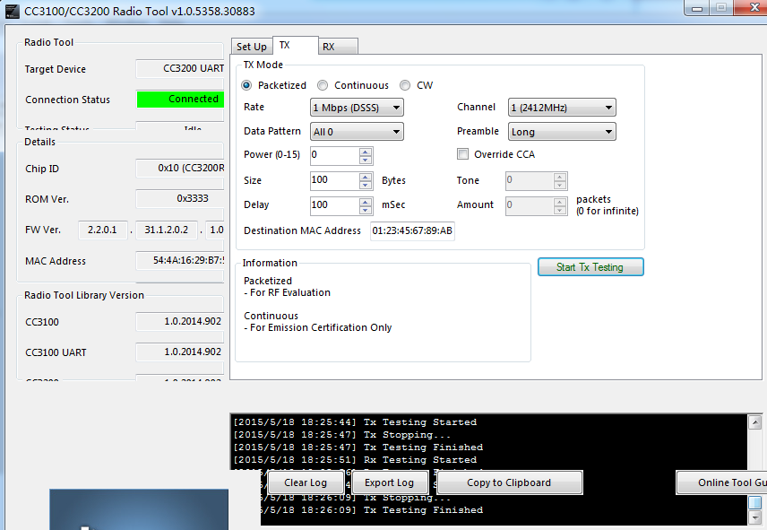Open the Rate dropdown
This screenshot has height=530, width=767.
tap(357, 108)
